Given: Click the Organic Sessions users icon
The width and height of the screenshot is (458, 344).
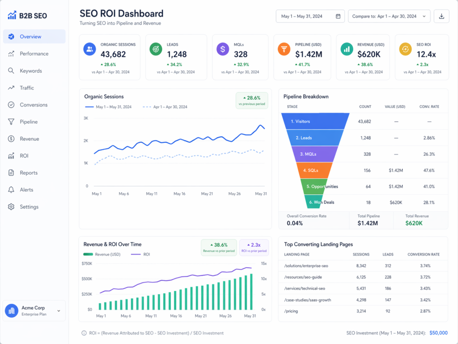Looking at the screenshot, I should click(x=89, y=49).
